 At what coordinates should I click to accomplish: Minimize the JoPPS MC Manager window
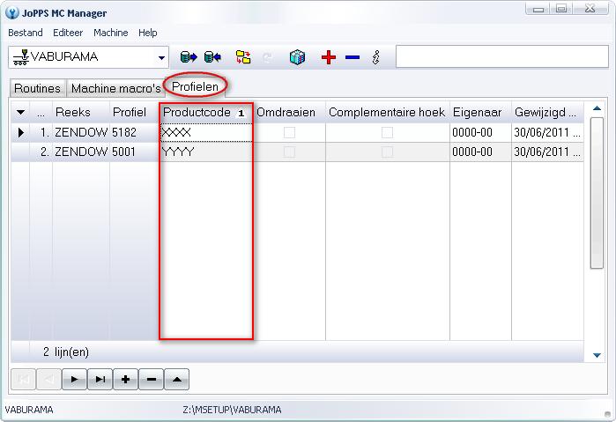(538, 8)
